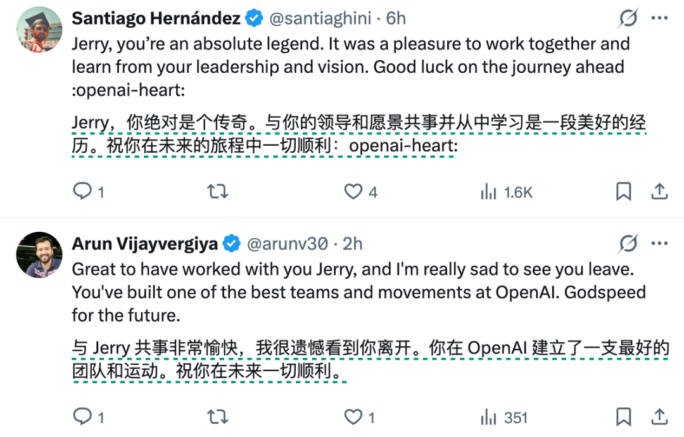Open Grok icon on Santiago's tweet
Image resolution: width=684 pixels, height=437 pixels.
[x=628, y=19]
